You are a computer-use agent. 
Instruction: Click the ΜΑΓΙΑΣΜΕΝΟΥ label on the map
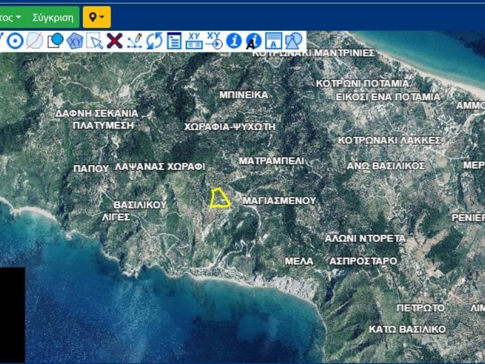click(279, 200)
